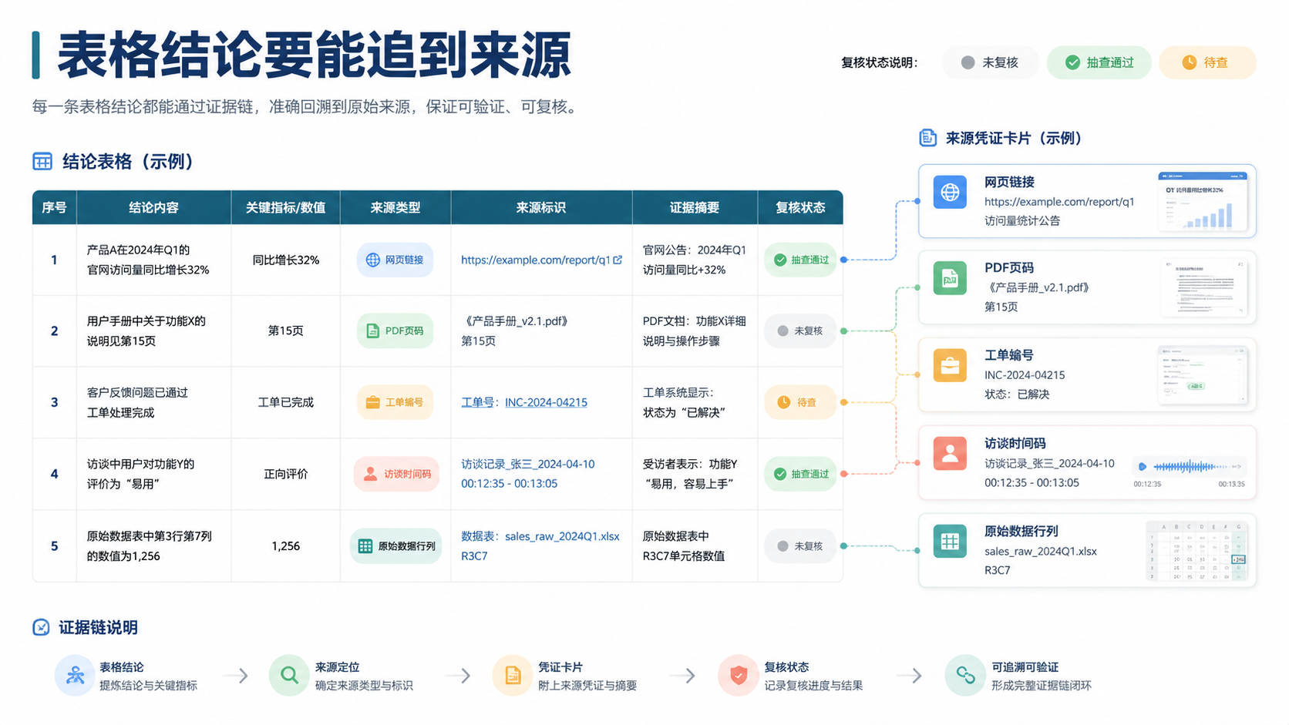This screenshot has width=1289, height=725.
Task: Click the magnifier icon for 来源定位
Action: [x=289, y=676]
